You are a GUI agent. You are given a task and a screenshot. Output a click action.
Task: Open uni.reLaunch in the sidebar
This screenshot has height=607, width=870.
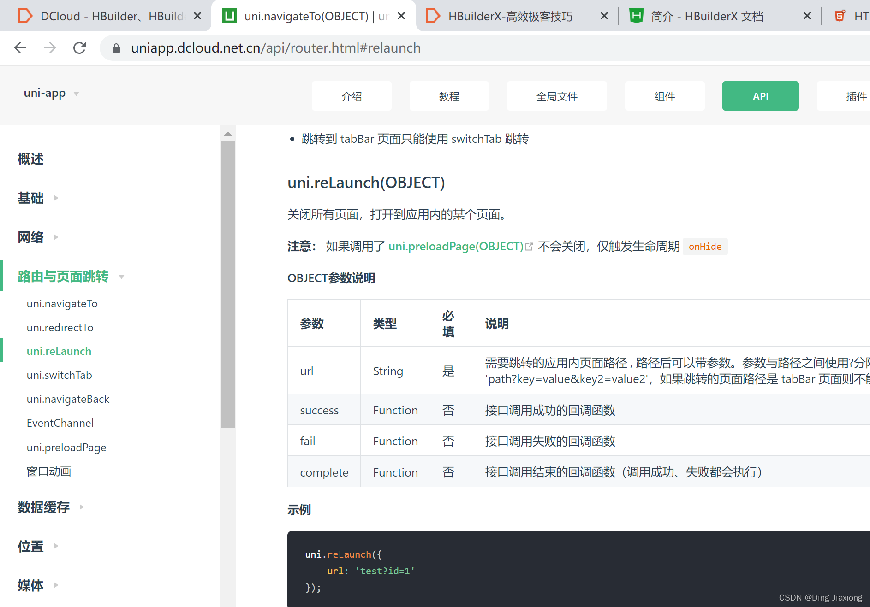(59, 351)
